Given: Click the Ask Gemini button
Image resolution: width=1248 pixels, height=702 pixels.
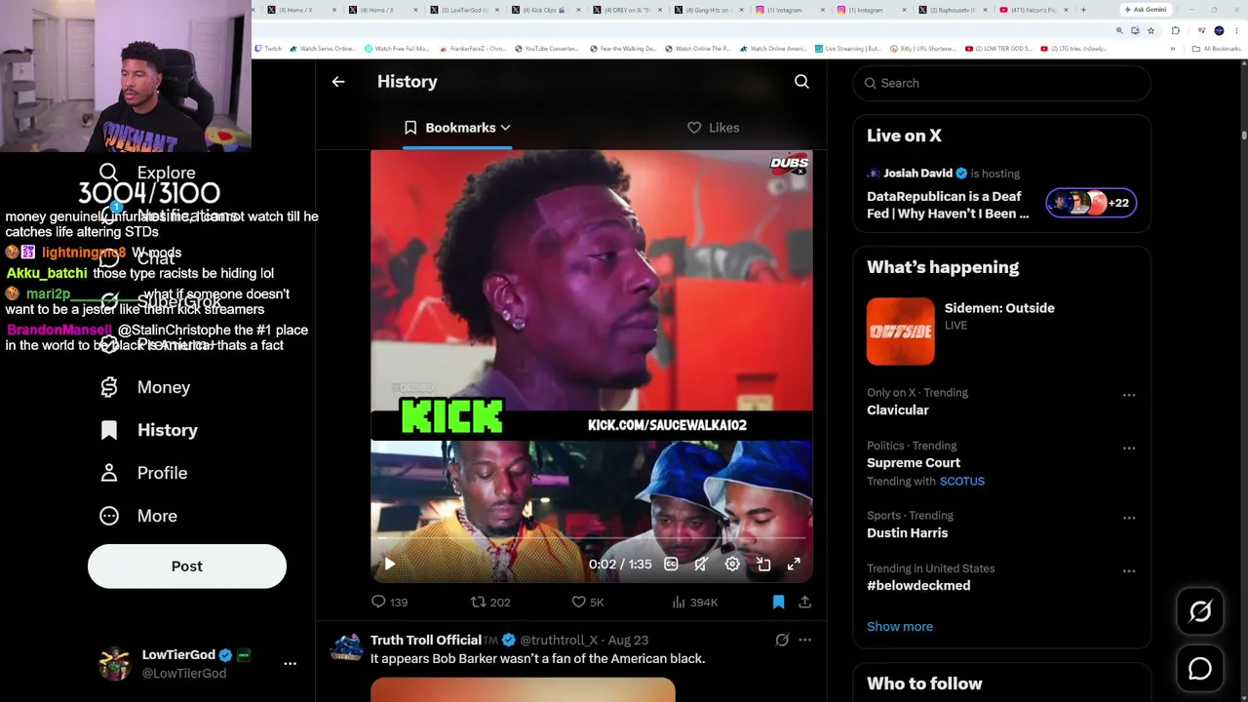Looking at the screenshot, I should tap(1146, 10).
